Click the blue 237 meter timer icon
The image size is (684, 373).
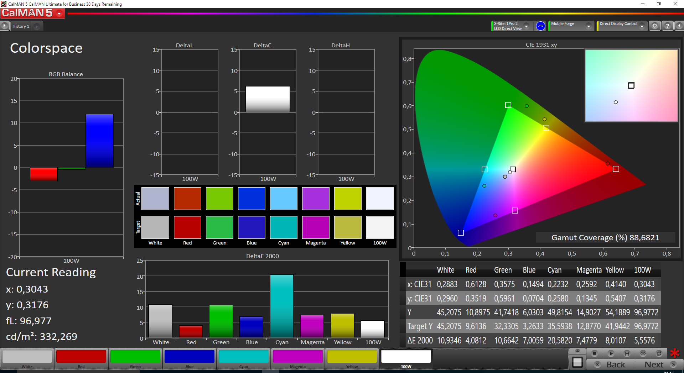[540, 26]
